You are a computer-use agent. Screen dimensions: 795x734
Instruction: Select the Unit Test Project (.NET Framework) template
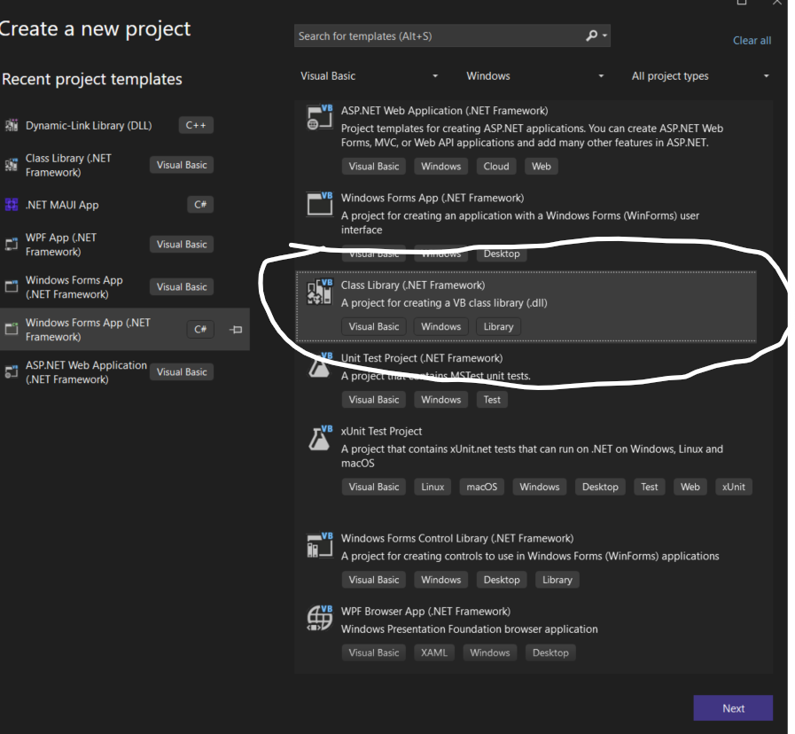pyautogui.click(x=526, y=379)
